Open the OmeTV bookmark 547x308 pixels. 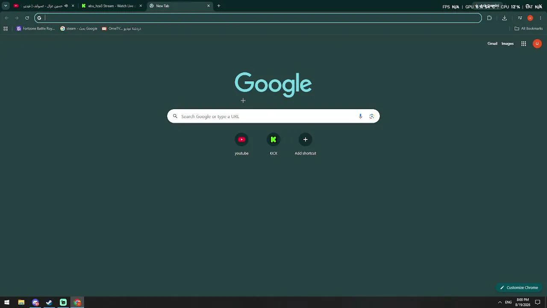click(x=121, y=29)
